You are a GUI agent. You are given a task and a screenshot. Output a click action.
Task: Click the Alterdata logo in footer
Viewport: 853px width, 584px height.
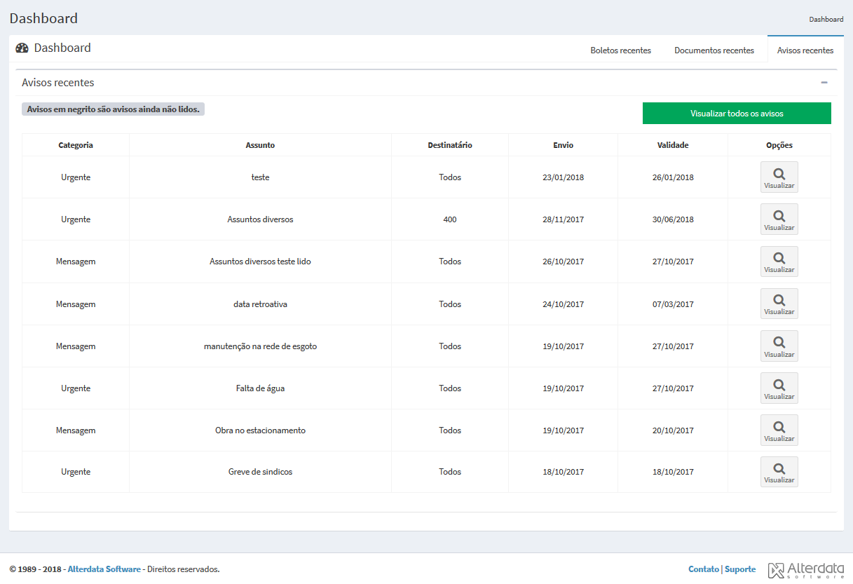[806, 570]
